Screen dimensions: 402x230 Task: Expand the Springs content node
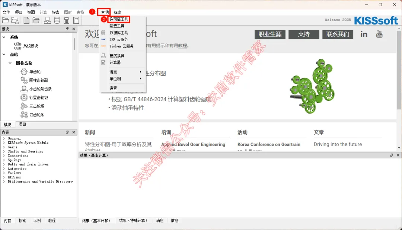(4, 160)
